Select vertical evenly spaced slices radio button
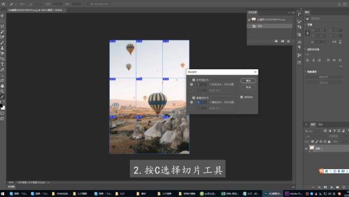 click(191, 102)
